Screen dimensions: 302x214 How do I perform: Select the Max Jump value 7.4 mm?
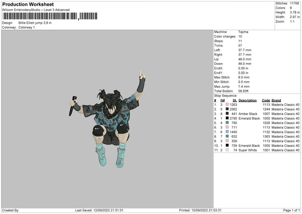coord(244,86)
